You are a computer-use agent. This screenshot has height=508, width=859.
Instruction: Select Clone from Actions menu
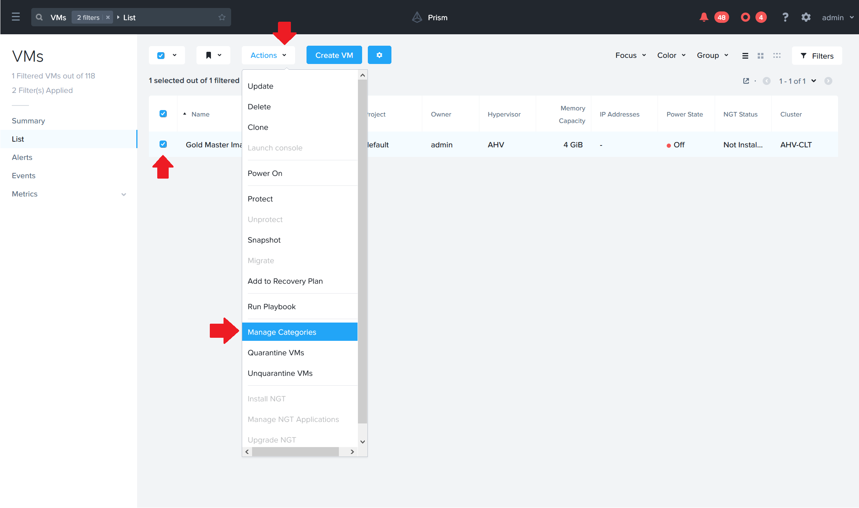coord(300,127)
